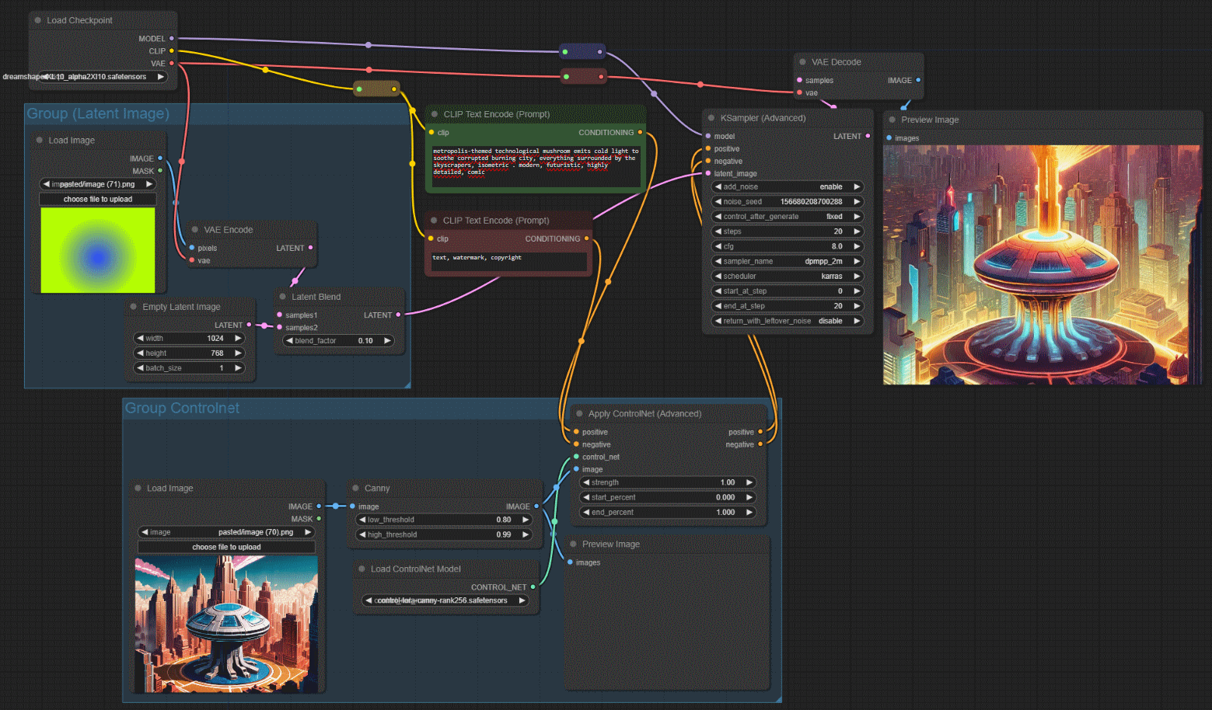Collapse the Load Checkpoint node using its dot
This screenshot has width=1212, height=710.
point(37,20)
